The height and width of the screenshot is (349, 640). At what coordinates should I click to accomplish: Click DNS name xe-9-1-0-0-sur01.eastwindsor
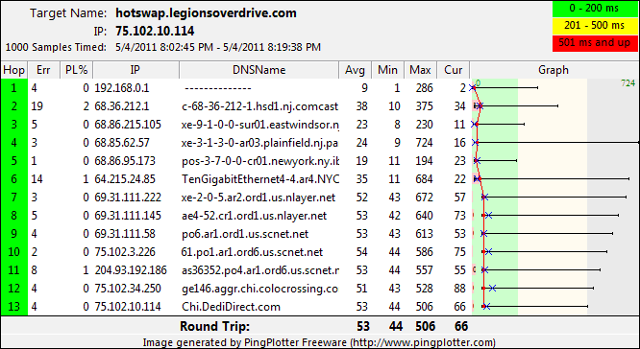point(260,125)
